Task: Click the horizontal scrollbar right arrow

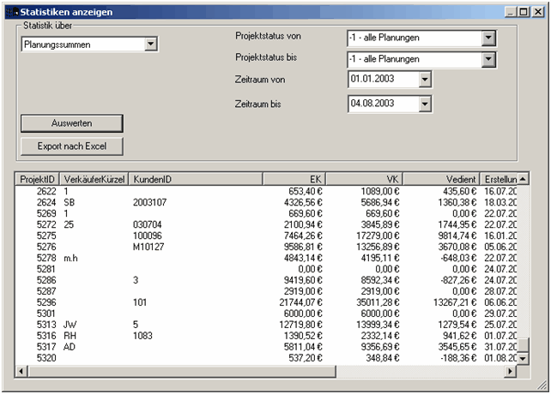Action: point(510,372)
